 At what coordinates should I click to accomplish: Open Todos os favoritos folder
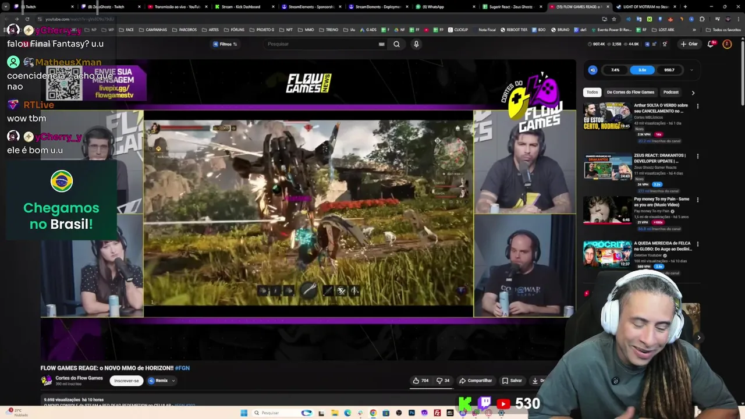(723, 30)
